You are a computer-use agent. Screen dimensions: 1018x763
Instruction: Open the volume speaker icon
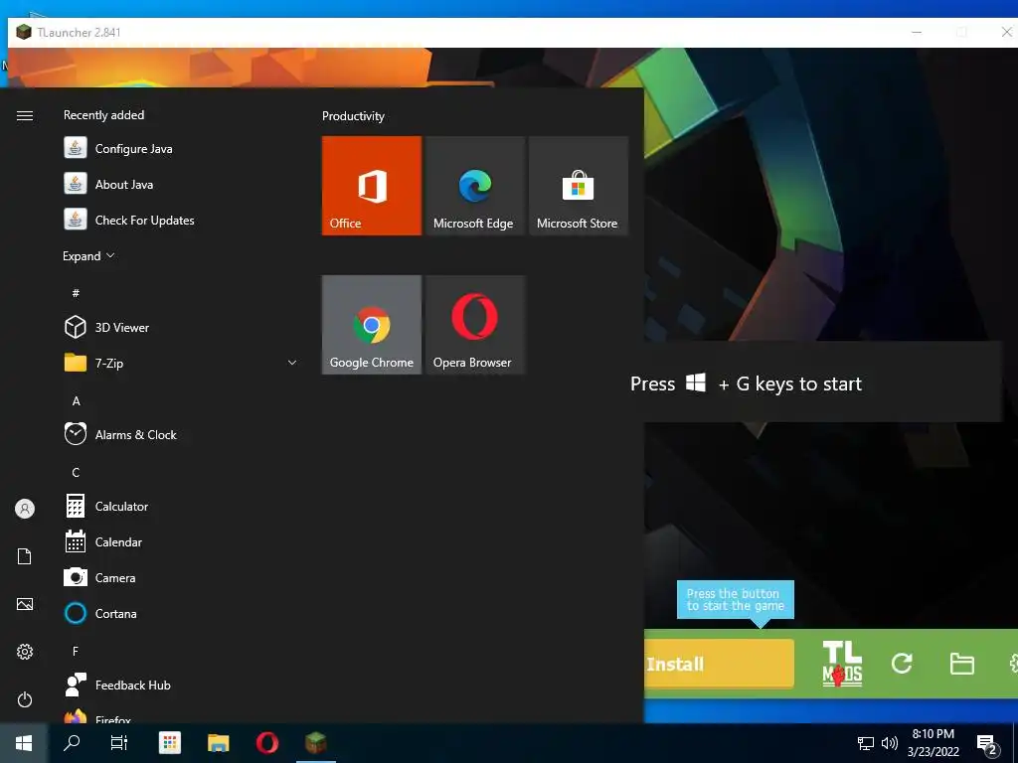coord(890,743)
